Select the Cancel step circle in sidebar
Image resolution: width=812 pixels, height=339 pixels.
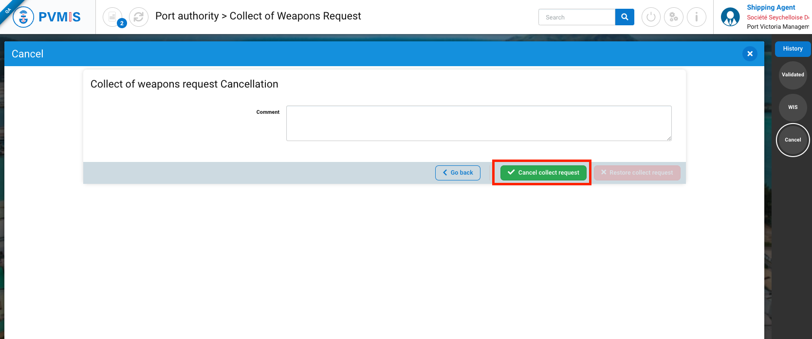793,140
